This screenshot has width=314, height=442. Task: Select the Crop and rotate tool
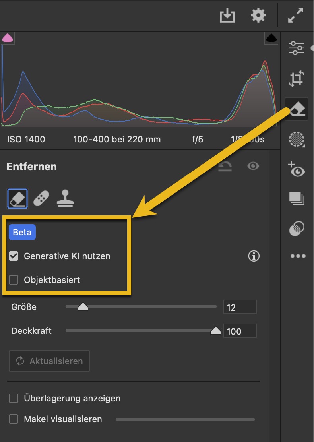[x=297, y=78]
